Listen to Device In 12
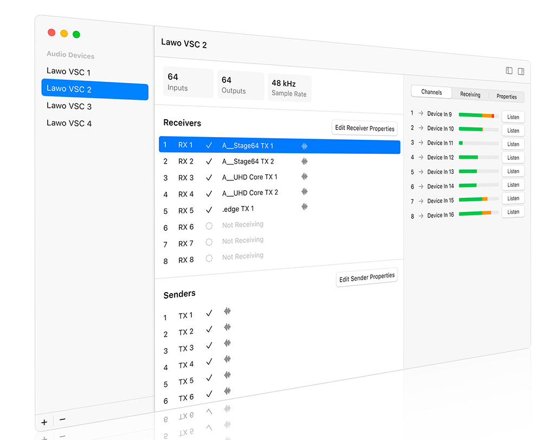This screenshot has width=555, height=440. [513, 158]
